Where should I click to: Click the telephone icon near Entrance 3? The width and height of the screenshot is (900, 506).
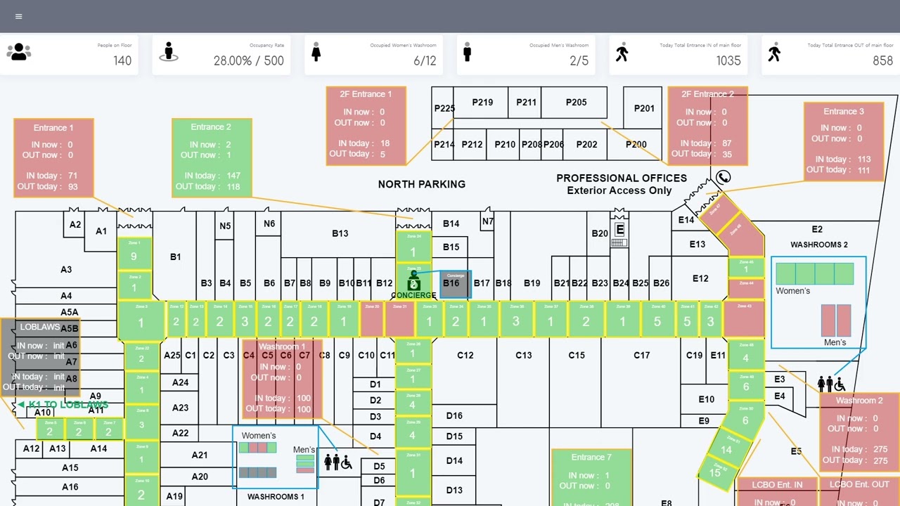click(724, 177)
